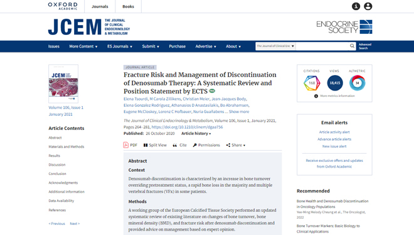The image size is (414, 235).
Task: Open author Christian Meier
Action: [x=196, y=99]
